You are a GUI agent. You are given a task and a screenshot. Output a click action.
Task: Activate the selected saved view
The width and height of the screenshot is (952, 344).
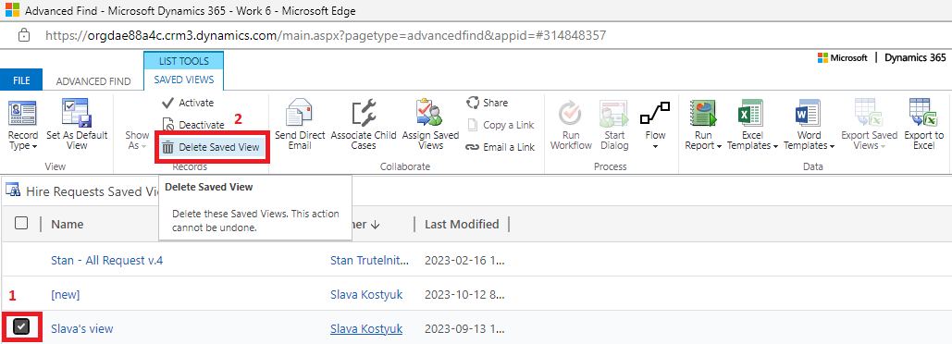pos(188,103)
